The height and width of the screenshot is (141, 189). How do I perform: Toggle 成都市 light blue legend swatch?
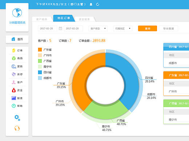[40, 78]
